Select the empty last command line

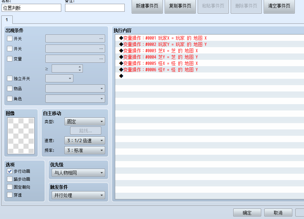point(209,76)
